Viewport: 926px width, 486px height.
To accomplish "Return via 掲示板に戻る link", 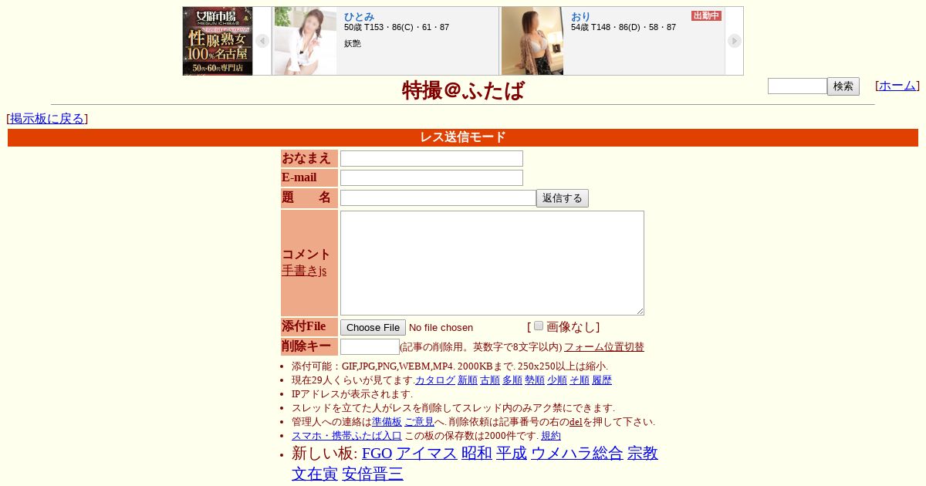I will pyautogui.click(x=47, y=119).
